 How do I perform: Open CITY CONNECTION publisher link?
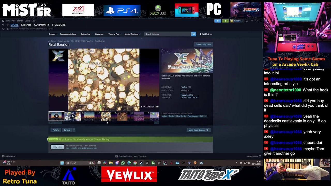click(189, 97)
